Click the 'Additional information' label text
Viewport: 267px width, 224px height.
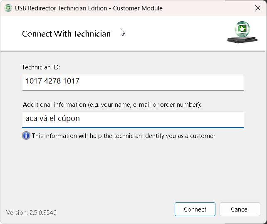112,105
